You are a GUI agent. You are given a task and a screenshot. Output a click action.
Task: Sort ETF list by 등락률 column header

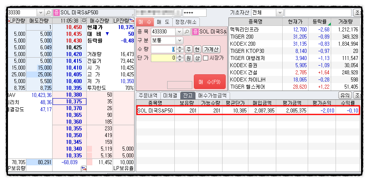click(319, 22)
